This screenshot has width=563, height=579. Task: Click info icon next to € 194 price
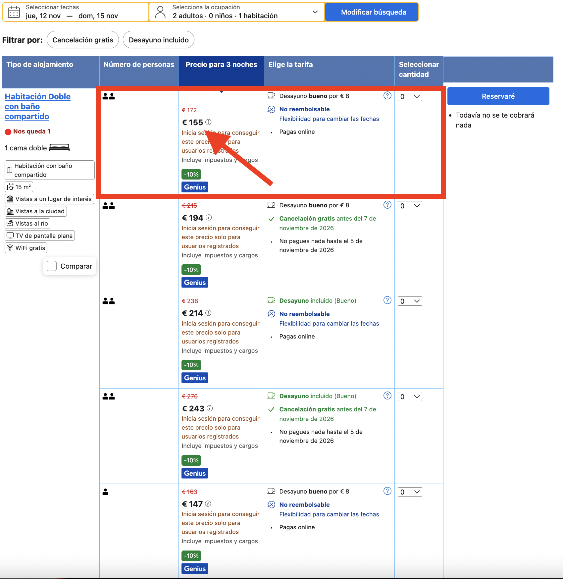209,218
